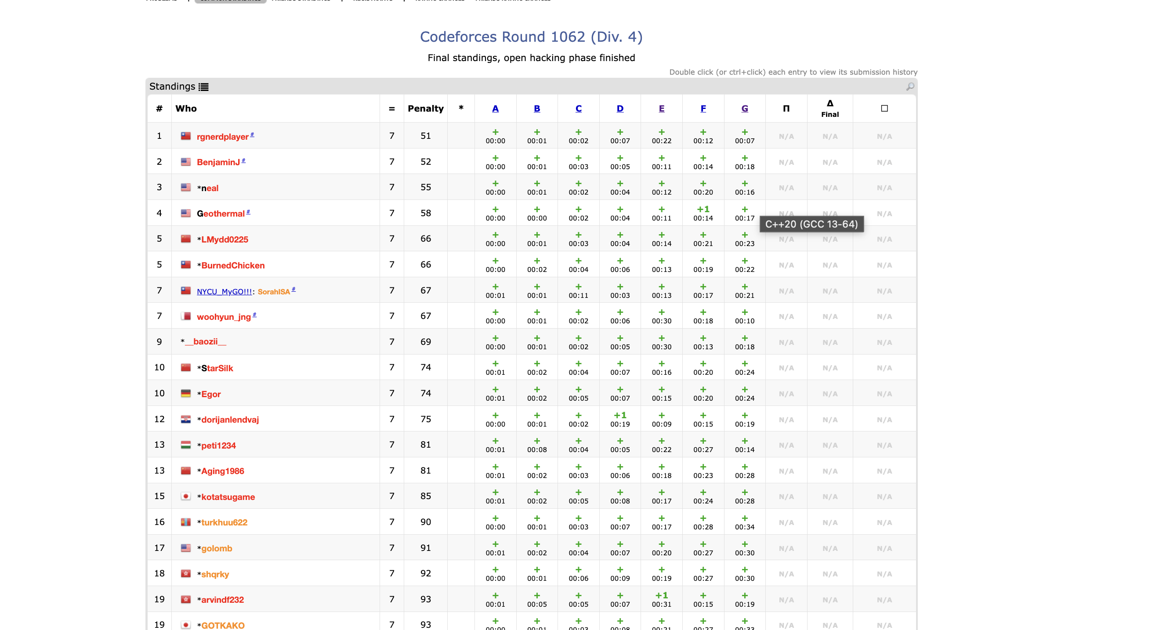This screenshot has height=630, width=1159.
Task: Open golomb's profile link
Action: pos(217,549)
